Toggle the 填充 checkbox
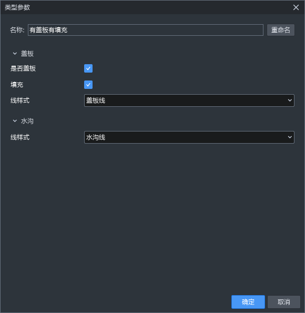305x313 pixels. (88, 85)
